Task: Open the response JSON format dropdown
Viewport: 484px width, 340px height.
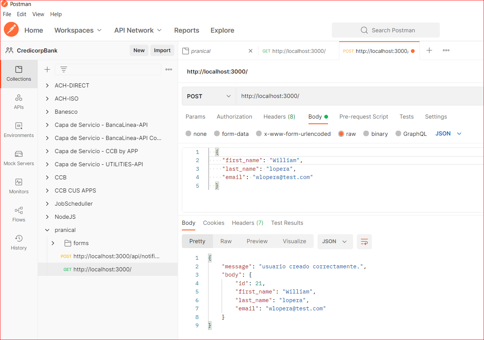Action: pos(335,241)
